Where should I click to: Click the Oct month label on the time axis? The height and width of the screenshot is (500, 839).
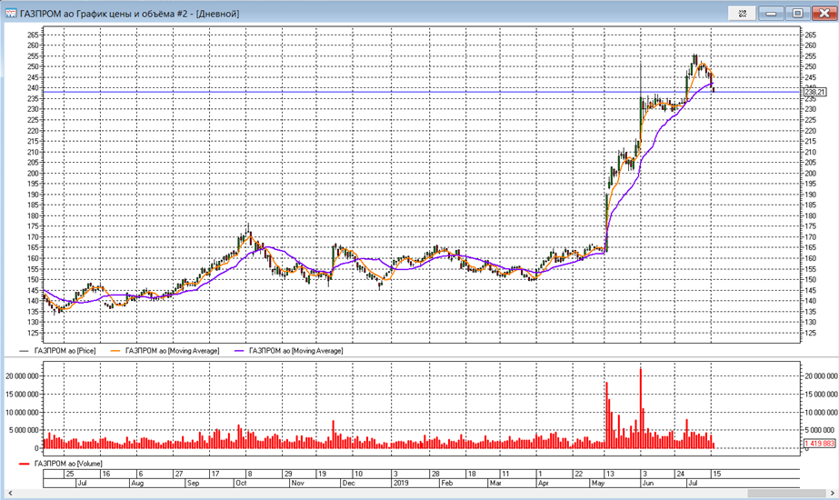[241, 483]
